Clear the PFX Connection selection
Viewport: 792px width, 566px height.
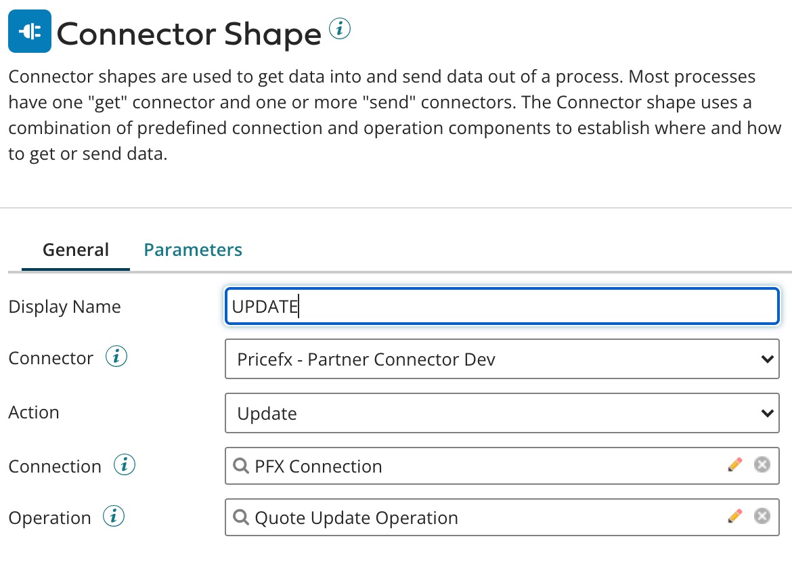762,464
